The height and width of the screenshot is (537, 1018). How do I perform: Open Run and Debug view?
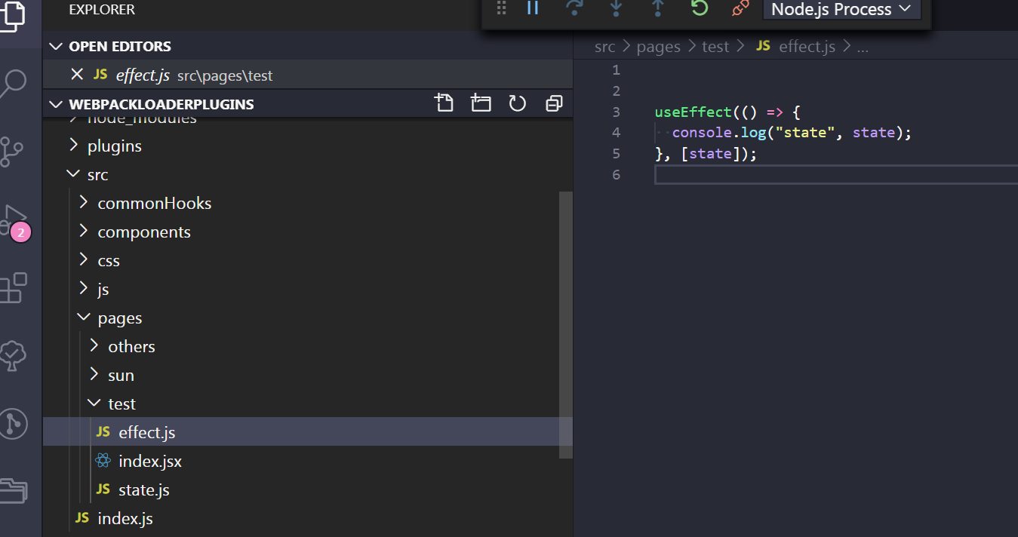(x=15, y=219)
